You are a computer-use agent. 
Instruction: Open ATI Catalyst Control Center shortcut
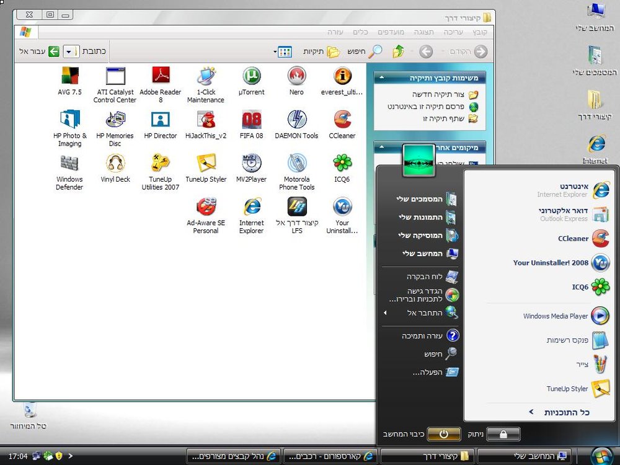115,84
